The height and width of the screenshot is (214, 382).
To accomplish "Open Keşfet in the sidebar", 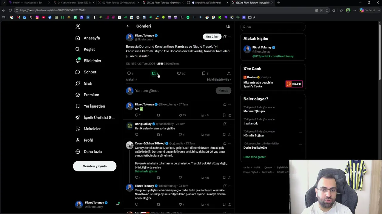I will (85, 49).
